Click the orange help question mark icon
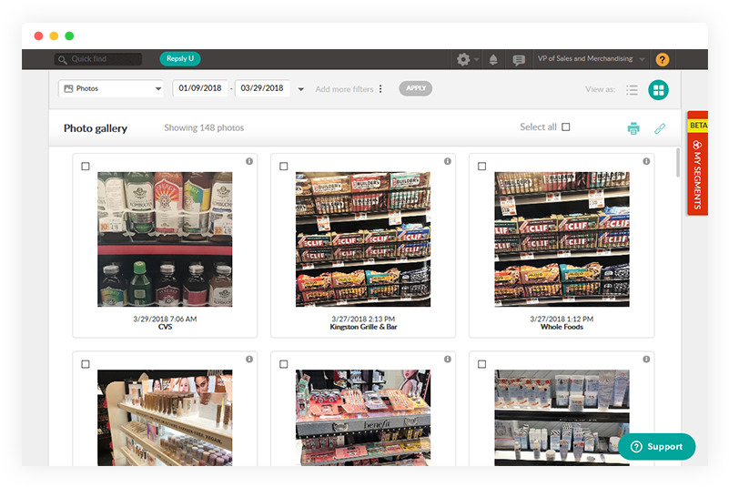Screen dimensions: 729x487 [662, 59]
